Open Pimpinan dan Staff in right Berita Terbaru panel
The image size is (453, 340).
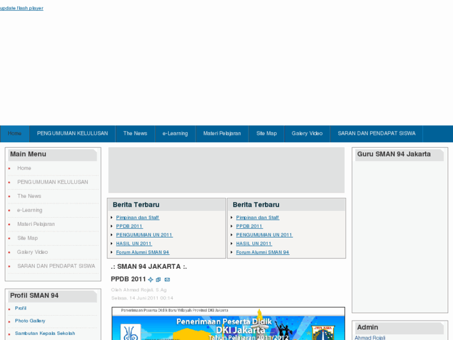click(x=257, y=218)
